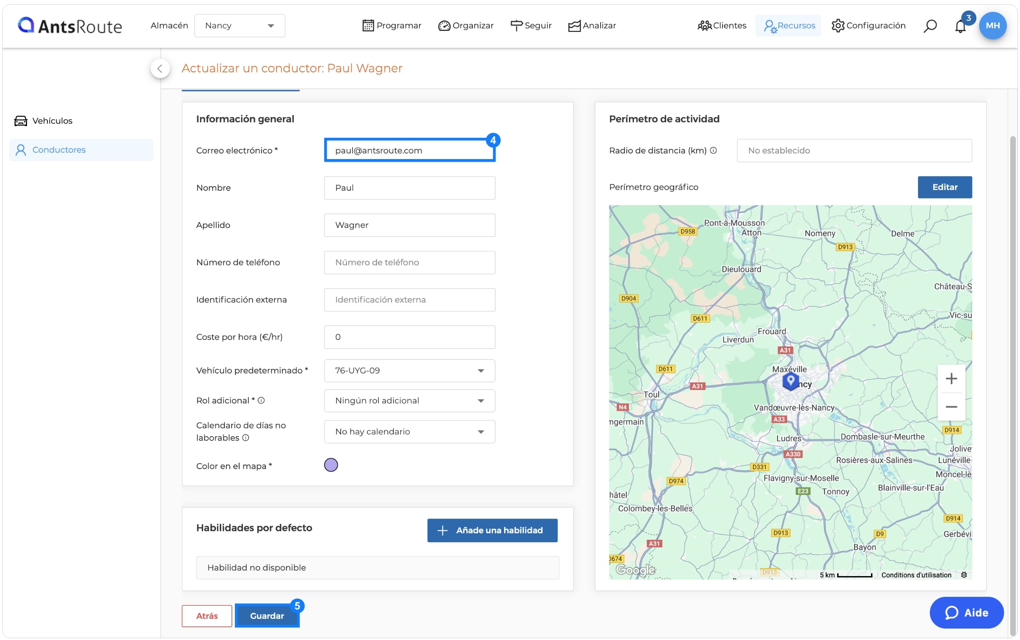Viewport: 1020px width, 640px height.
Task: Click the Organizar gauge icon
Action: click(x=444, y=26)
